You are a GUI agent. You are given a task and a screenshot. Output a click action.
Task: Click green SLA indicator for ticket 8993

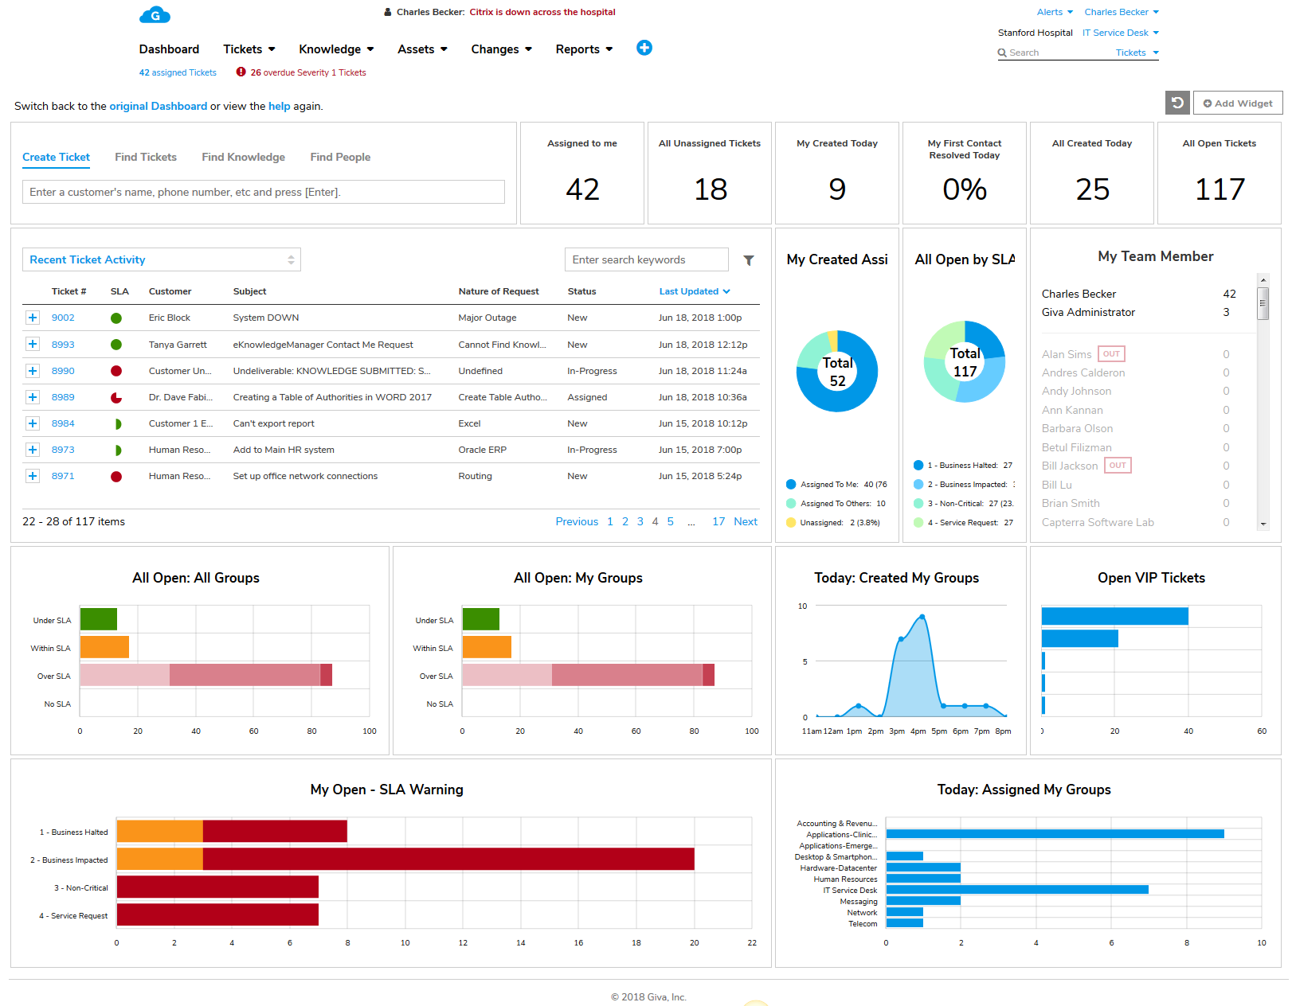pos(116,345)
